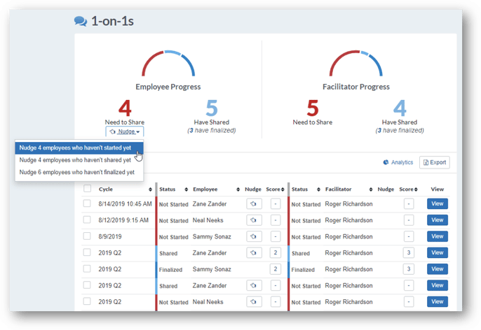Screen dimensions: 481x330
Task: Sort by facilitator Score column arrows
Action: pos(416,189)
